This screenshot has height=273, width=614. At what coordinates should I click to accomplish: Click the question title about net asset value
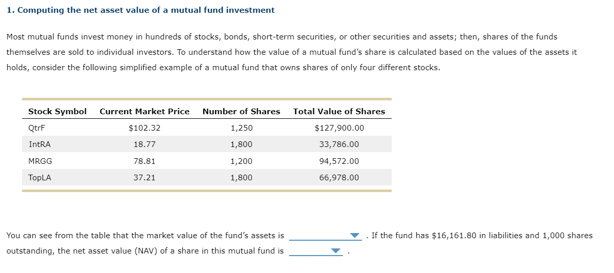click(x=141, y=10)
